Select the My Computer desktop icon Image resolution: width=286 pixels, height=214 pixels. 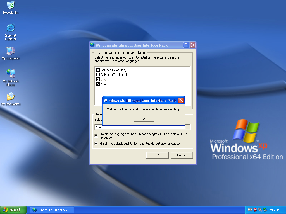11,53
